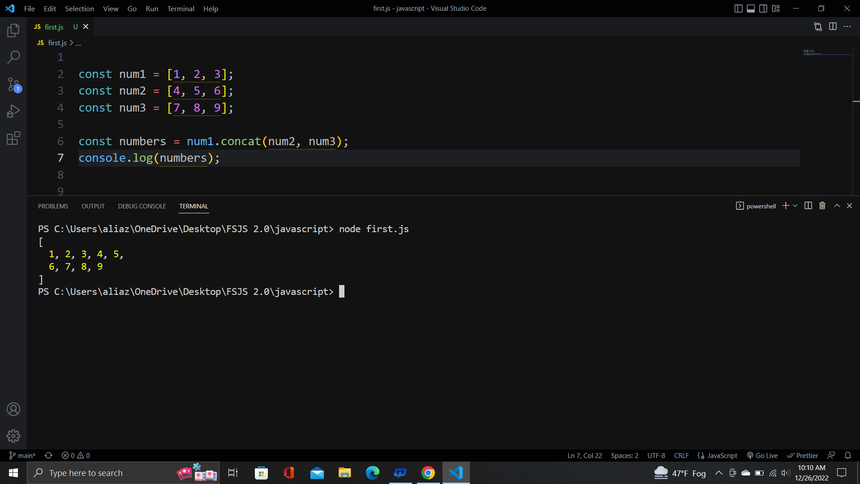Open the Search view in activity bar
The height and width of the screenshot is (484, 860).
[x=13, y=57]
